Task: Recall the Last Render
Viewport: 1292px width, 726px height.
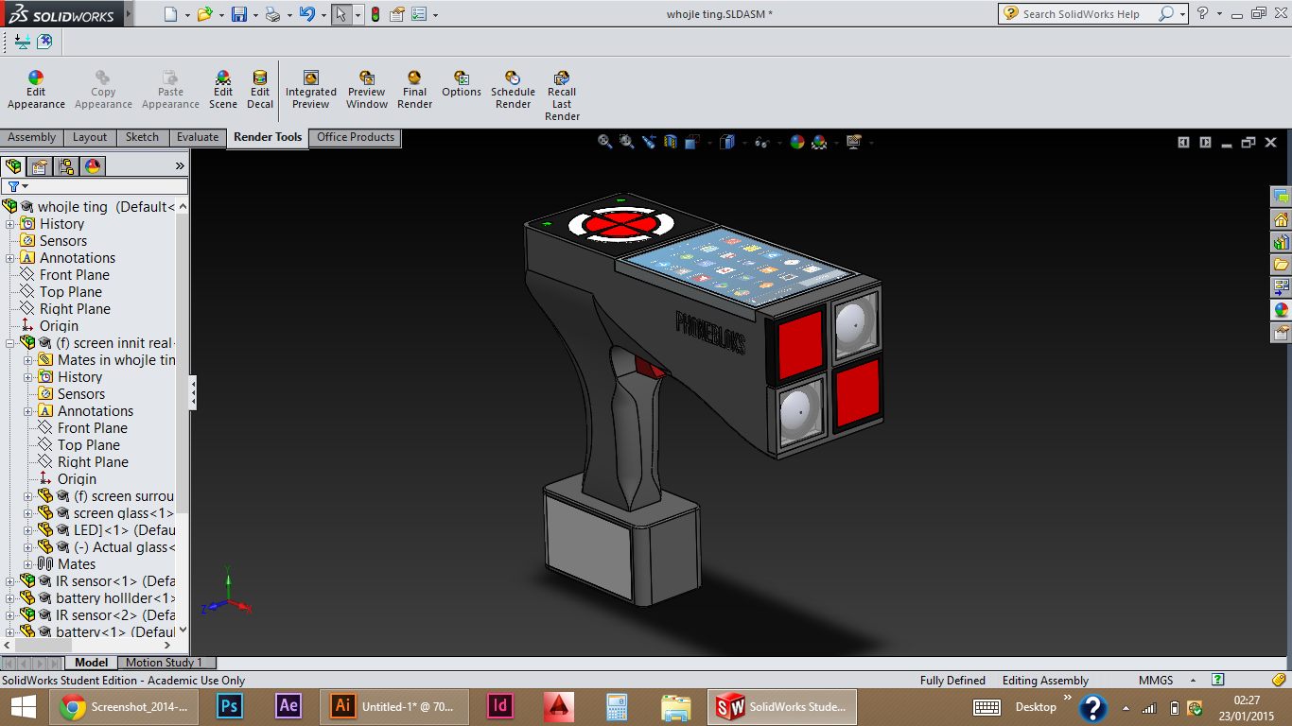Action: 562,96
